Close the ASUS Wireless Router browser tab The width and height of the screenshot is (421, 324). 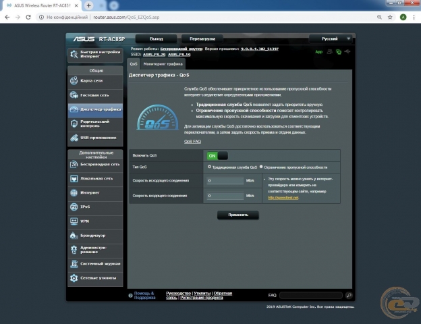[76, 5]
